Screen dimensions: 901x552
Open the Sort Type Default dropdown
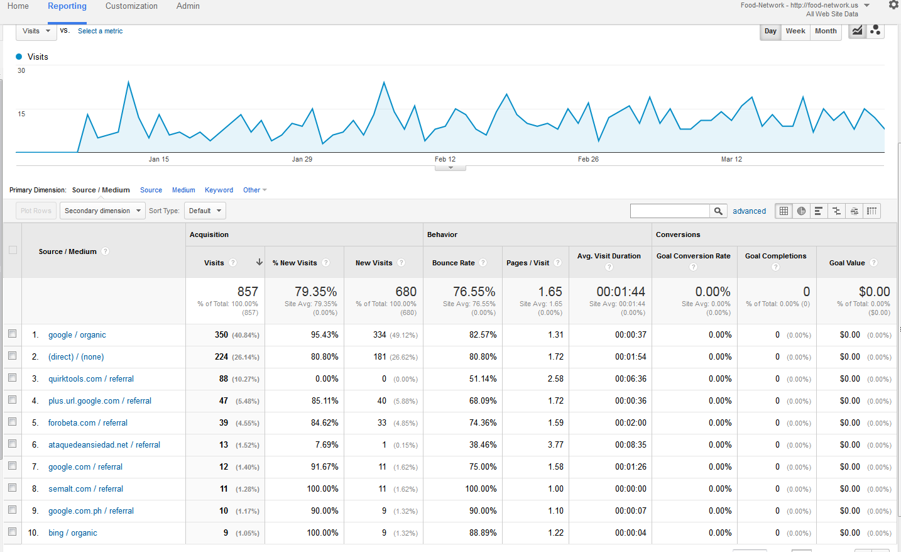[205, 211]
